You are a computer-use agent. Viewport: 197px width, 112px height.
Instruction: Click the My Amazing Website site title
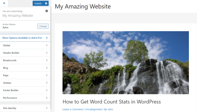click(x=83, y=7)
